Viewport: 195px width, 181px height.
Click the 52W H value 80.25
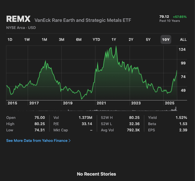(134, 117)
